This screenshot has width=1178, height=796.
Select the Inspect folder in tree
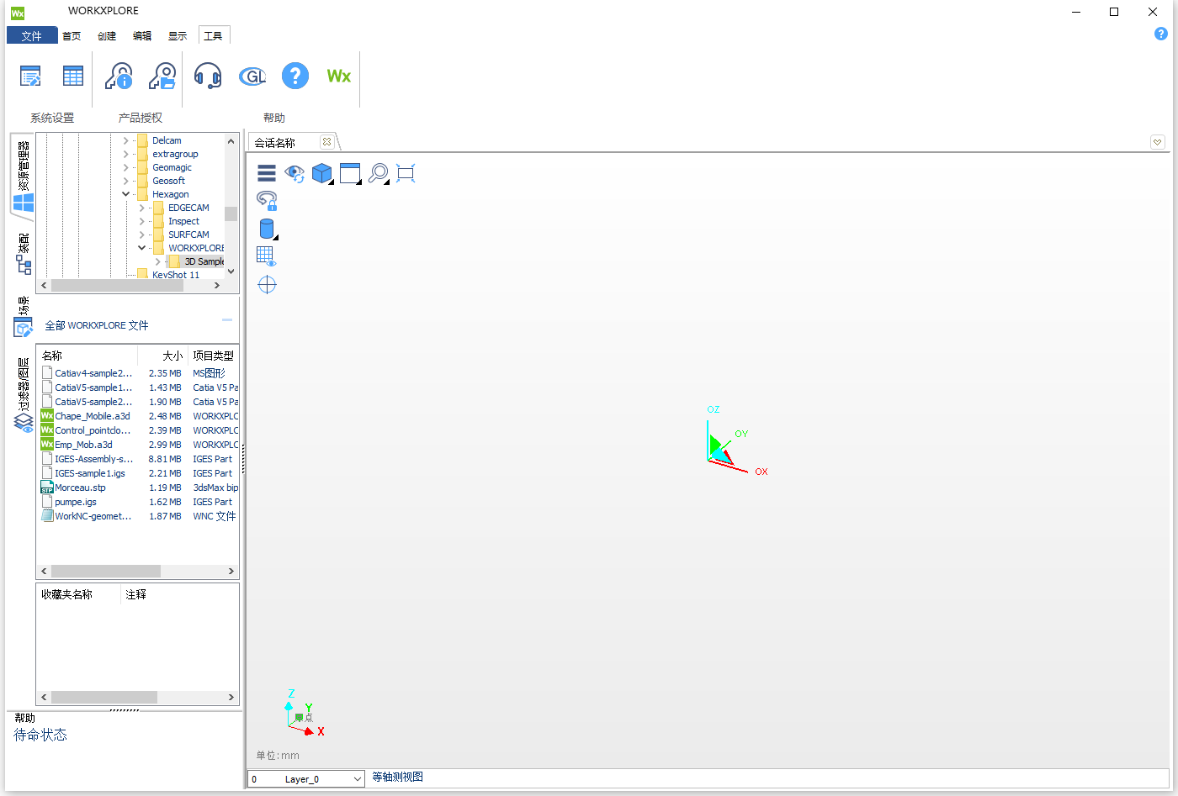pyautogui.click(x=183, y=221)
